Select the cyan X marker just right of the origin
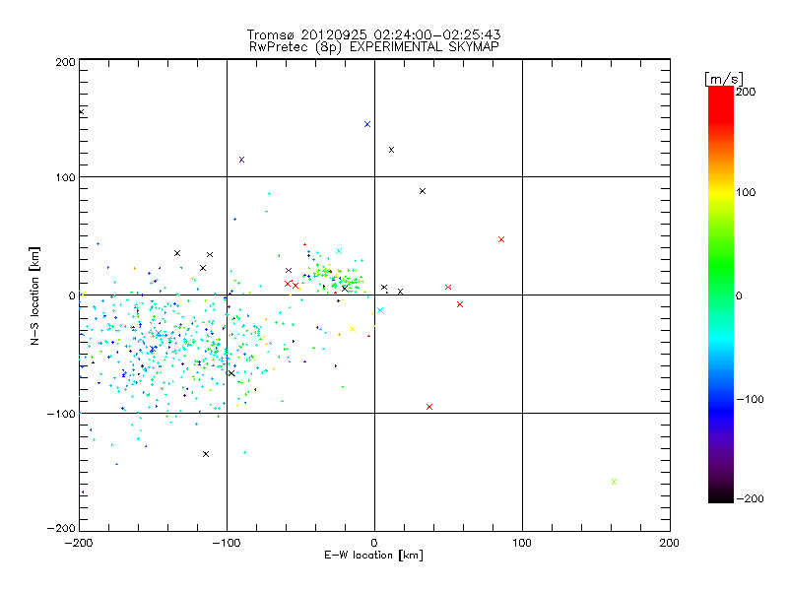Screen dimensions: 788x591 380,310
